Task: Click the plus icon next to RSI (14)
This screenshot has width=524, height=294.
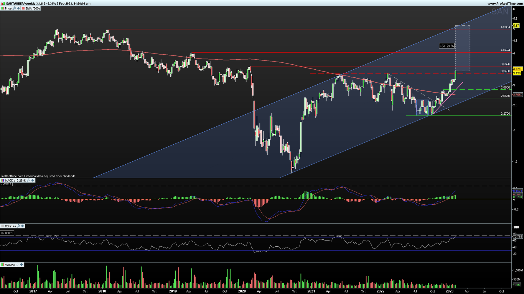Action: click(22, 226)
